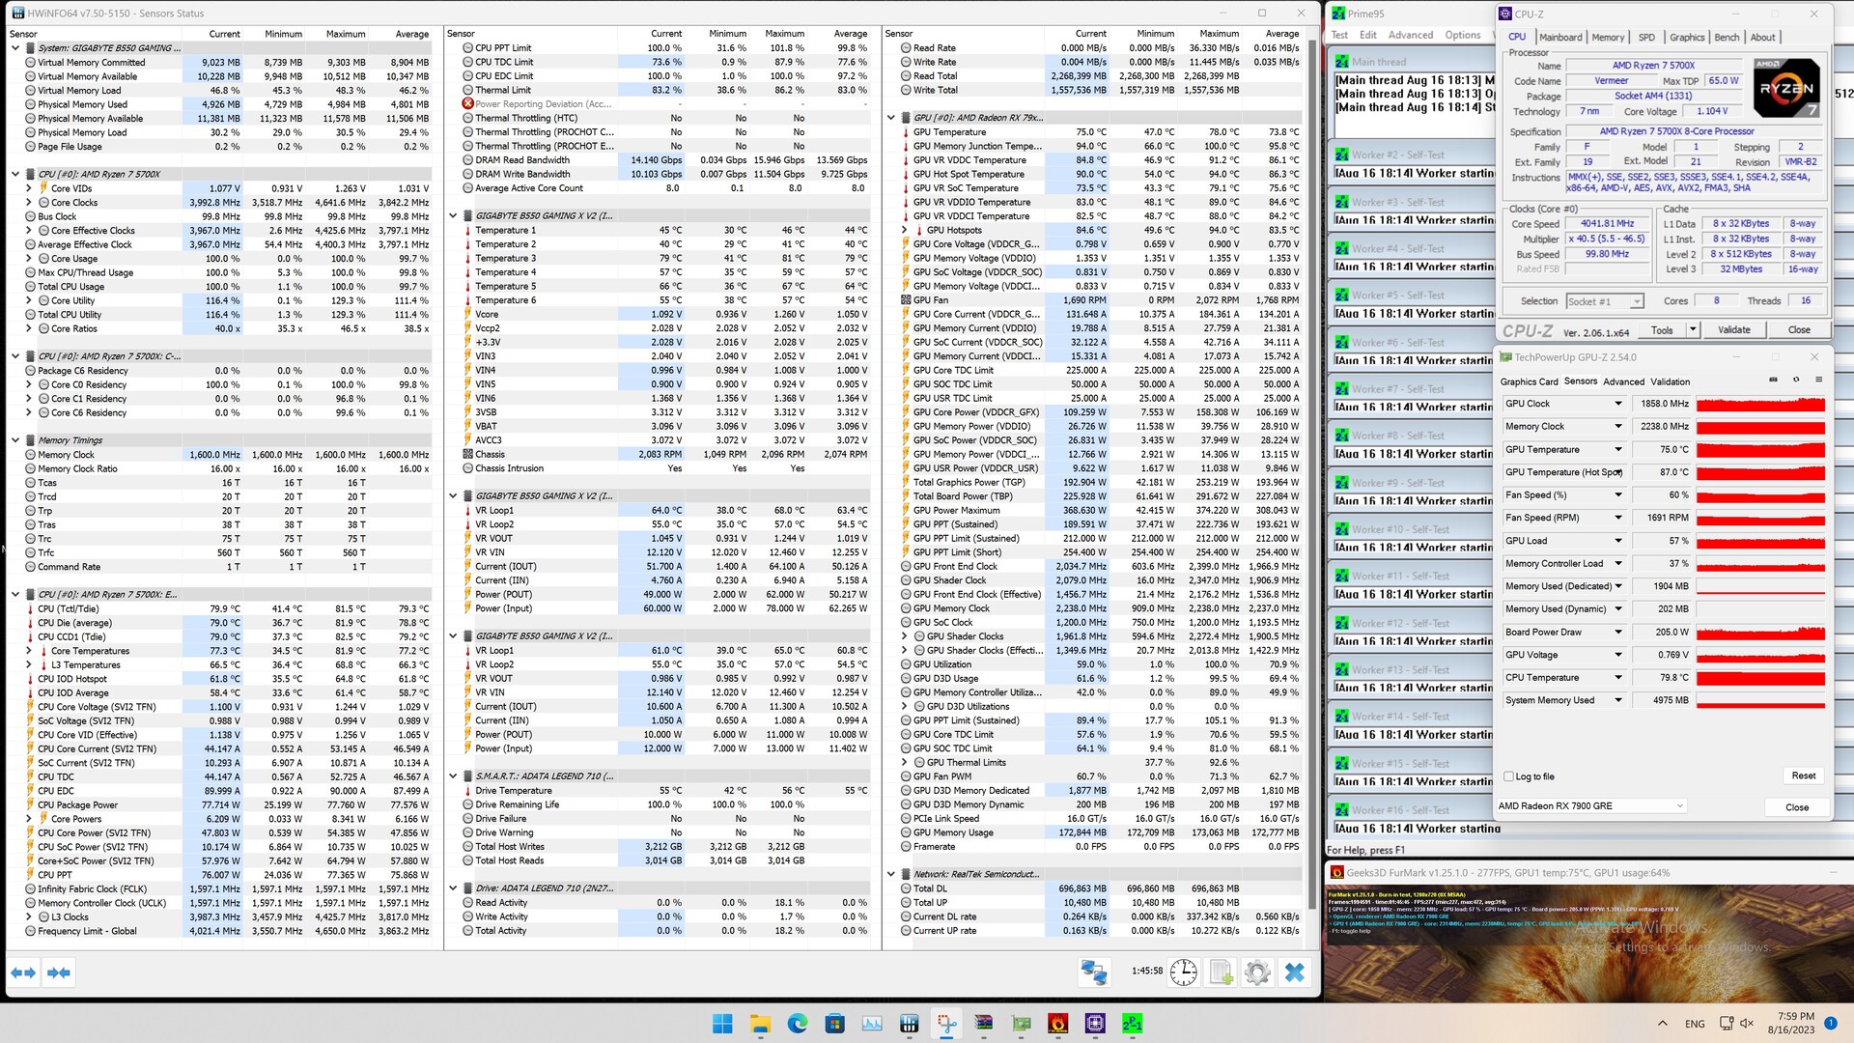This screenshot has width=1854, height=1043.
Task: Open AMD Radeon RX 7900 GRE device dropdown
Action: point(1591,806)
